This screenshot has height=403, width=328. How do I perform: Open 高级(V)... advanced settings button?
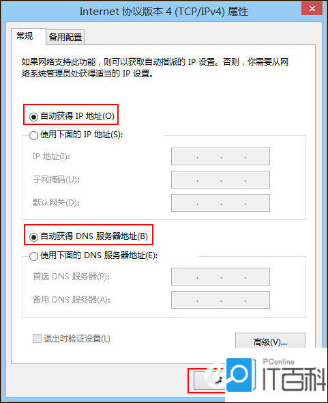(270, 342)
